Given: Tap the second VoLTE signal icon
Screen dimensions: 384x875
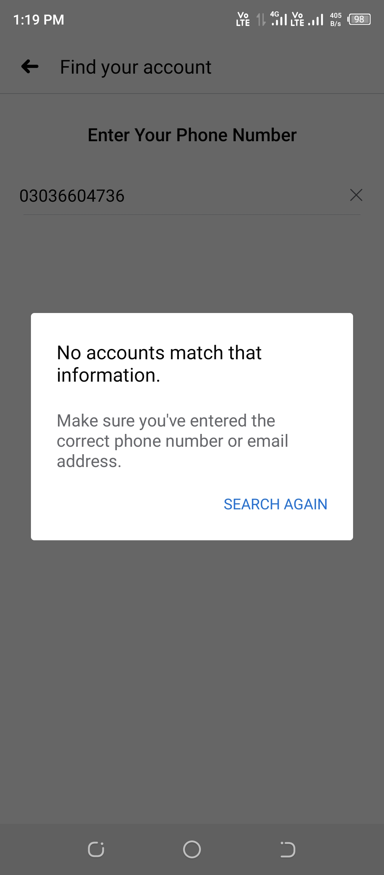Looking at the screenshot, I should (x=298, y=19).
